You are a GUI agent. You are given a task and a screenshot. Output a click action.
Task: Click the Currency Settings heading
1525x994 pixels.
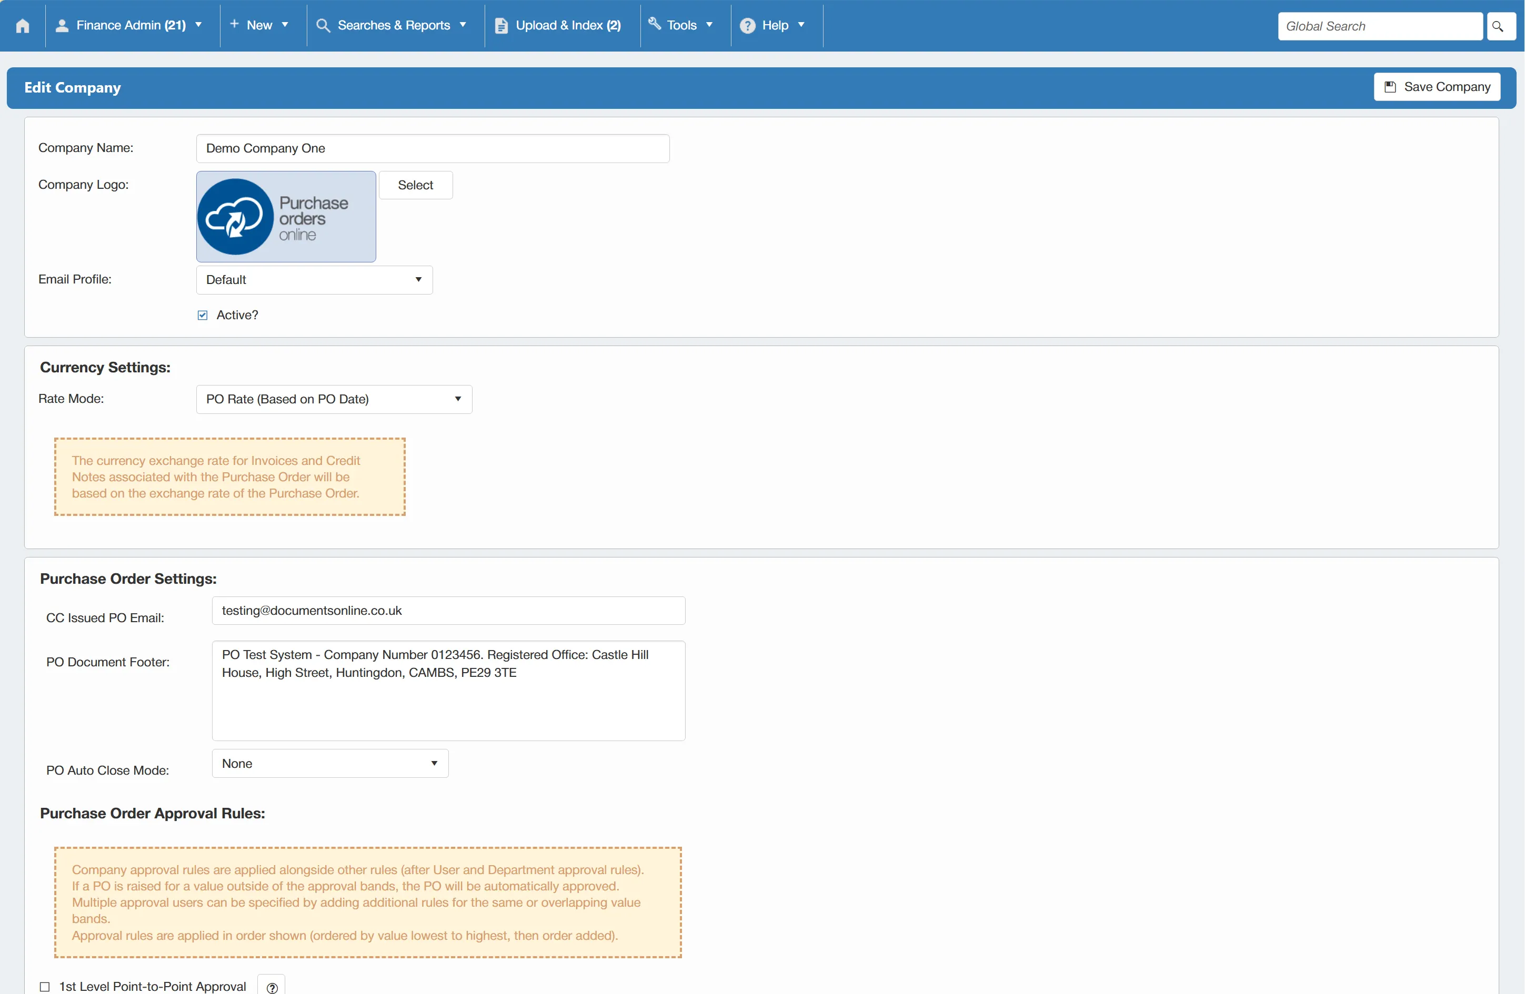(x=105, y=368)
